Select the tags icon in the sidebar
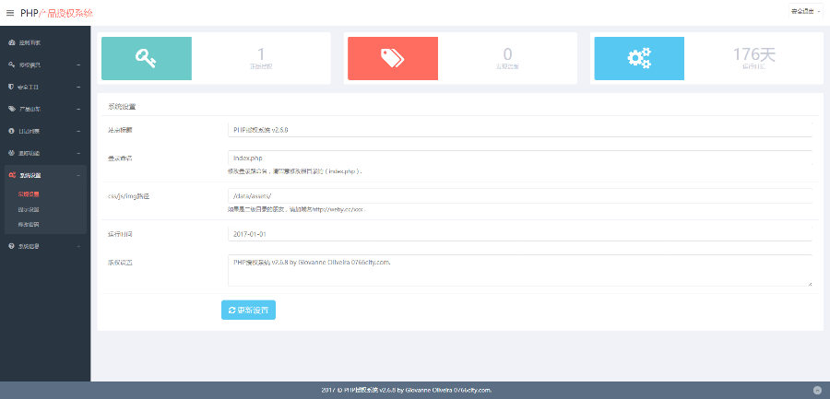 pos(12,109)
